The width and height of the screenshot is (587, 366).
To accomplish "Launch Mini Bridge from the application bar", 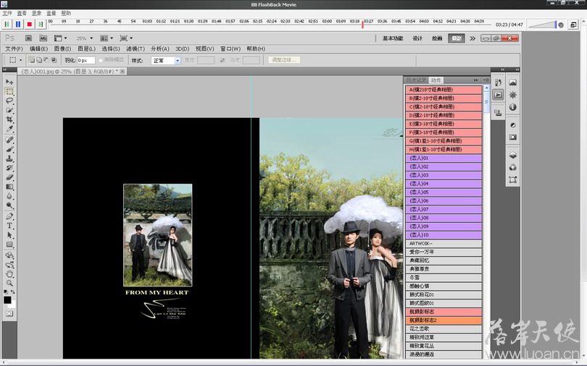I will pyautogui.click(x=43, y=38).
